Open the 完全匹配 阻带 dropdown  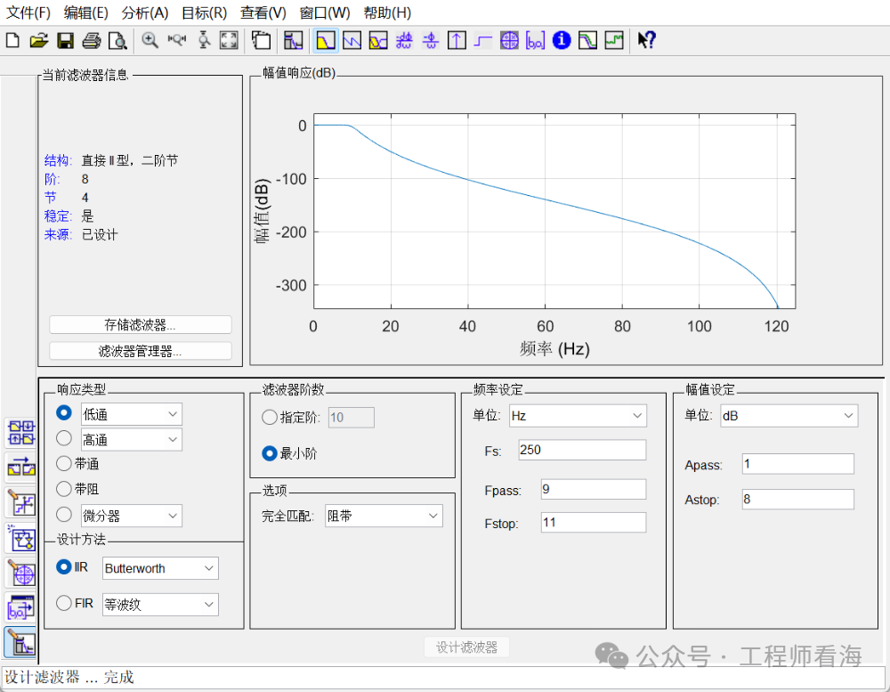(x=384, y=516)
